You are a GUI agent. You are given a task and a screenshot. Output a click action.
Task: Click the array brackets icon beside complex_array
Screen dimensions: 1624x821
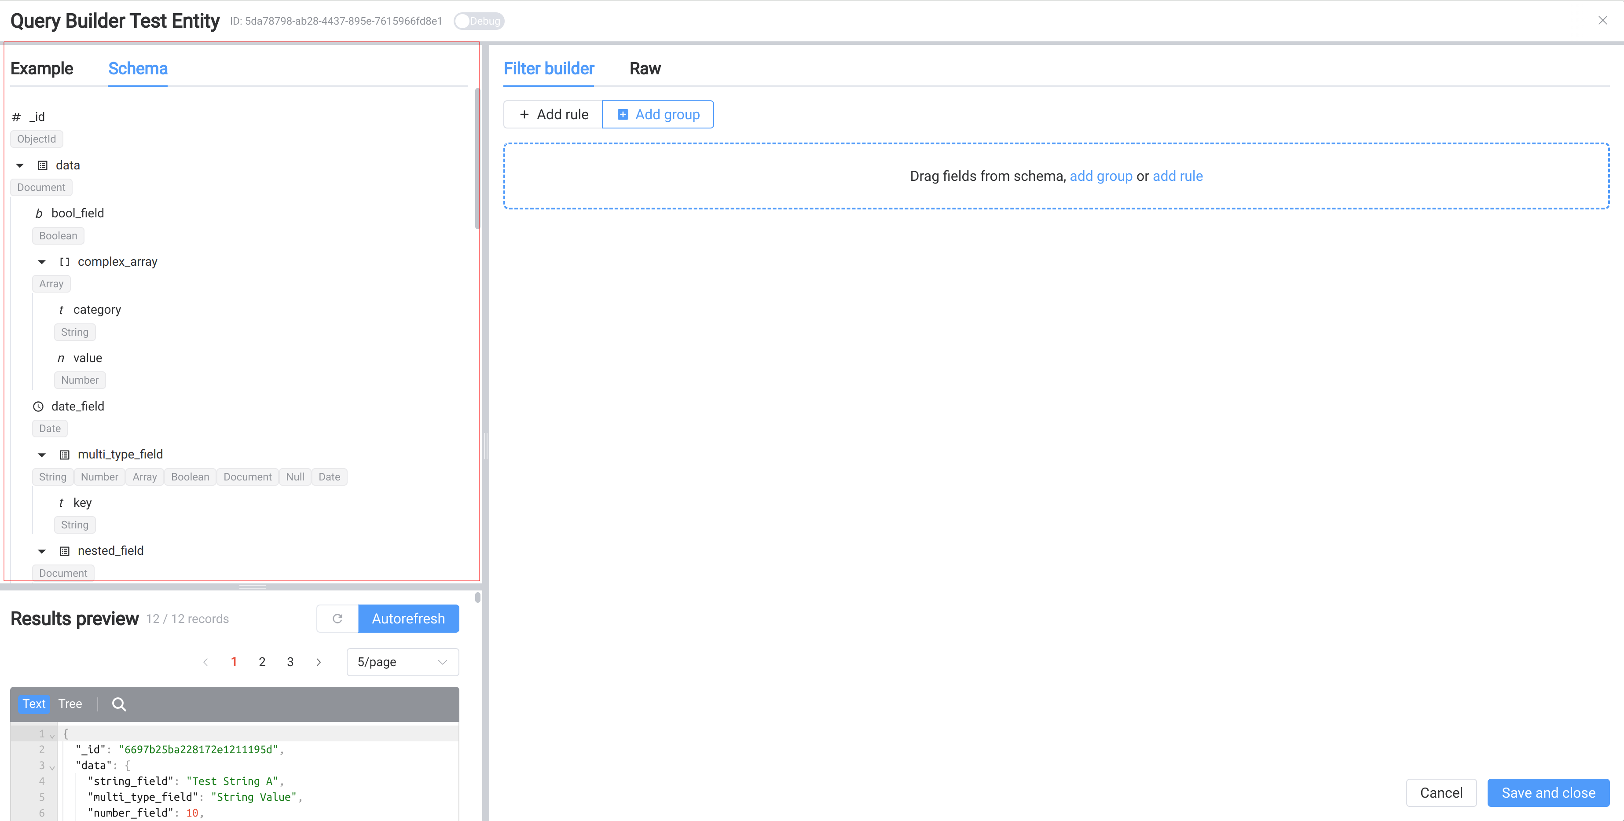[x=64, y=262]
